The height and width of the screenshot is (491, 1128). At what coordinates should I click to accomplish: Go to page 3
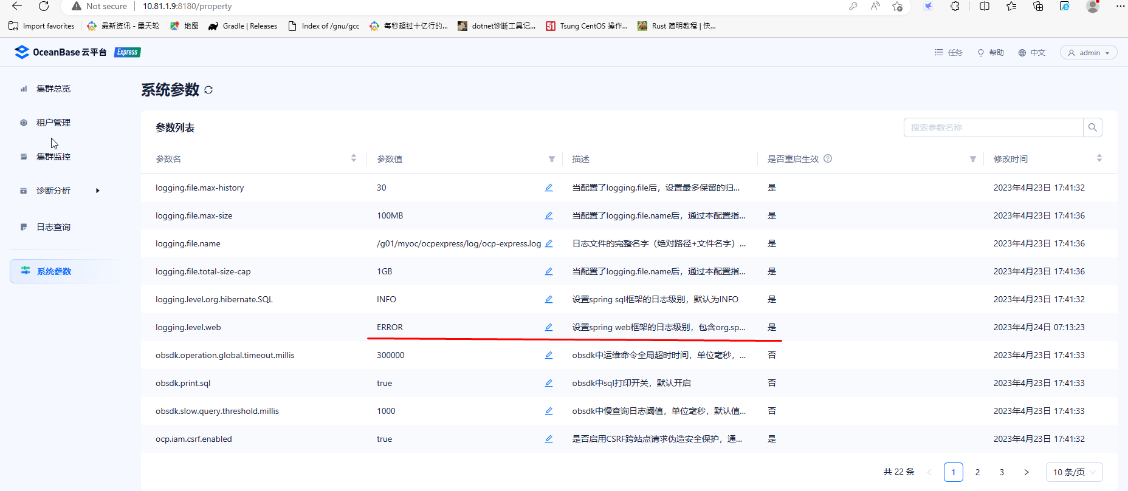1002,472
